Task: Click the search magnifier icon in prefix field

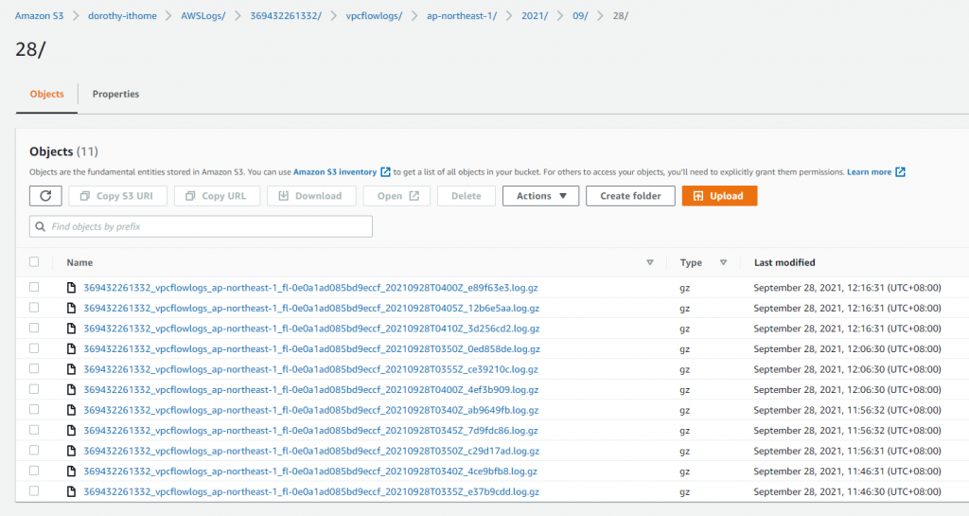Action: coord(40,227)
